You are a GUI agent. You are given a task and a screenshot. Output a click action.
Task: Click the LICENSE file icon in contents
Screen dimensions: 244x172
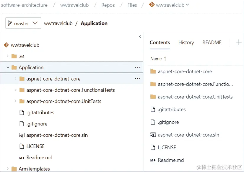[153, 148]
